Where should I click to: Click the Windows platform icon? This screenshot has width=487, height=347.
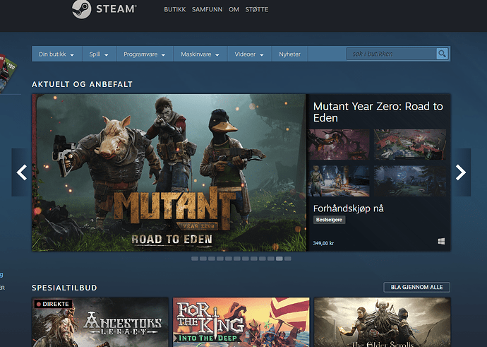pos(441,241)
